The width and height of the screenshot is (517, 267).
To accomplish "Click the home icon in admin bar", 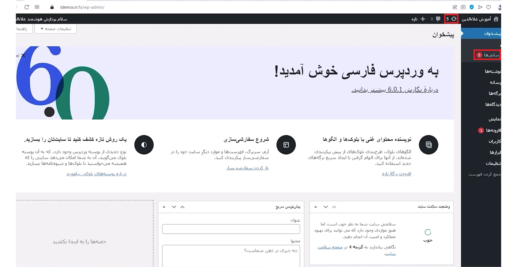I will [496, 19].
